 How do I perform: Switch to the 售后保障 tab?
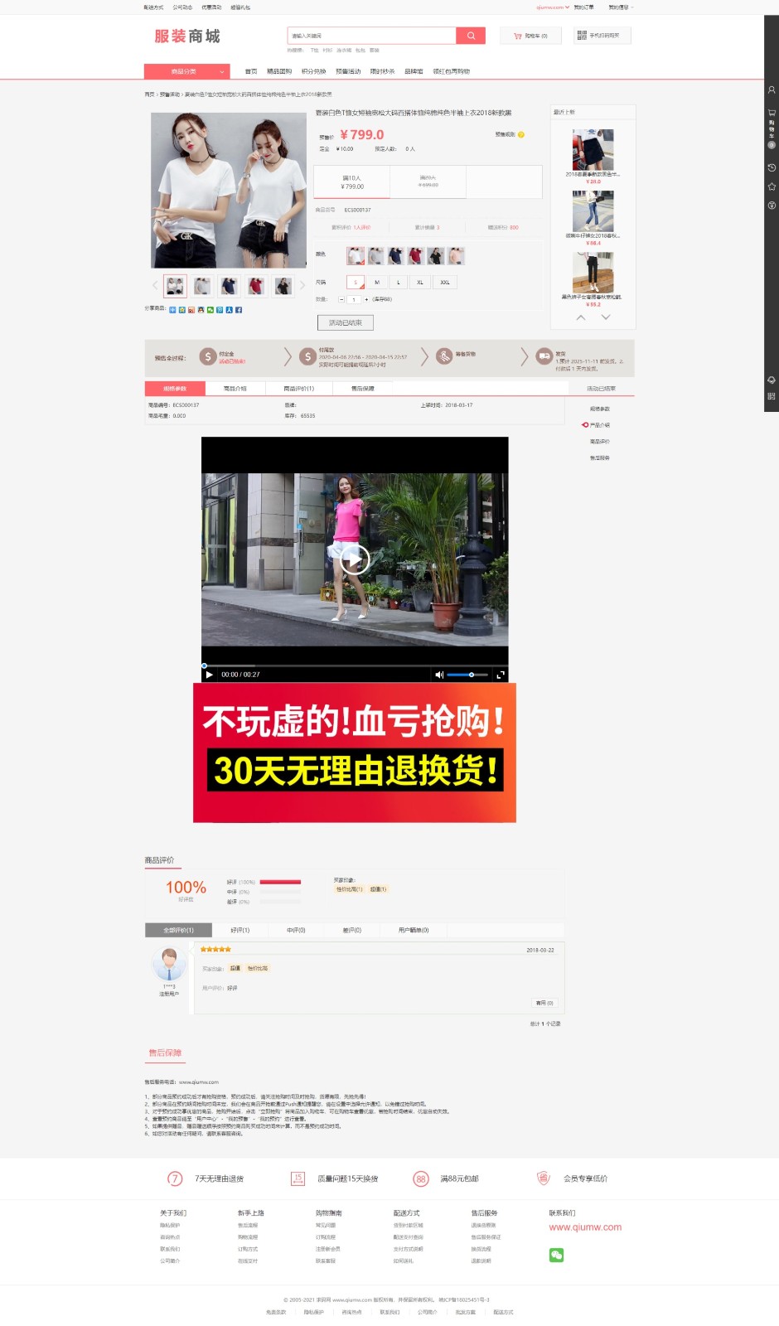363,388
